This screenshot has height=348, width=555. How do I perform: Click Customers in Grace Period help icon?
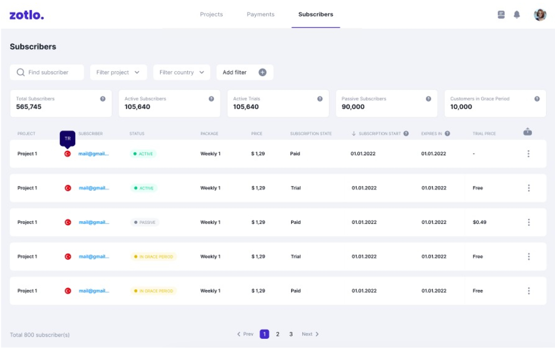(537, 99)
